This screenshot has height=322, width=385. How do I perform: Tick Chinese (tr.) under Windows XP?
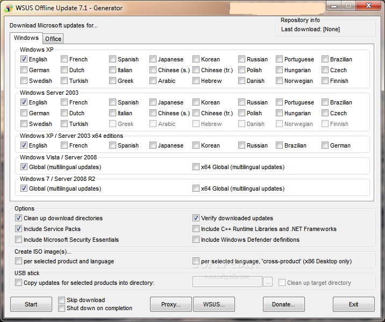point(196,70)
